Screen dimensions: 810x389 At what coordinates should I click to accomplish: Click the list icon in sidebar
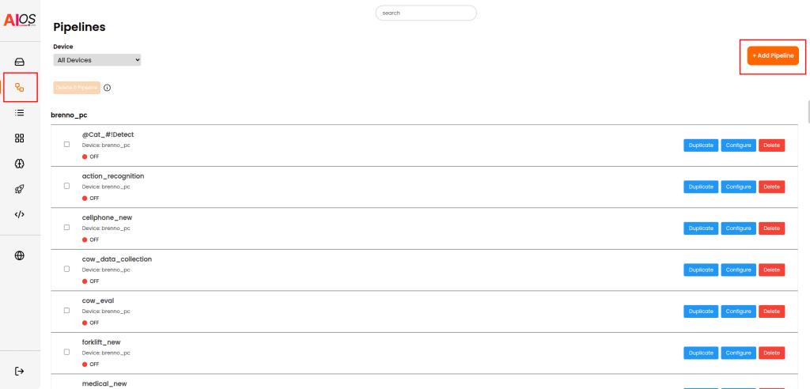click(x=20, y=112)
